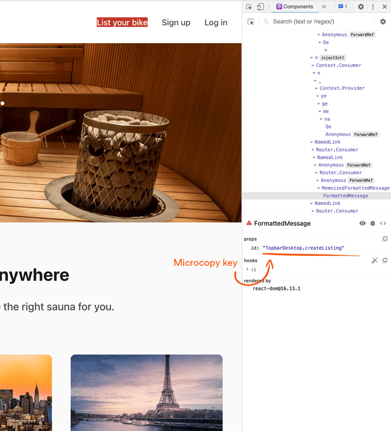Copy props to clipboard icon

pos(385,239)
